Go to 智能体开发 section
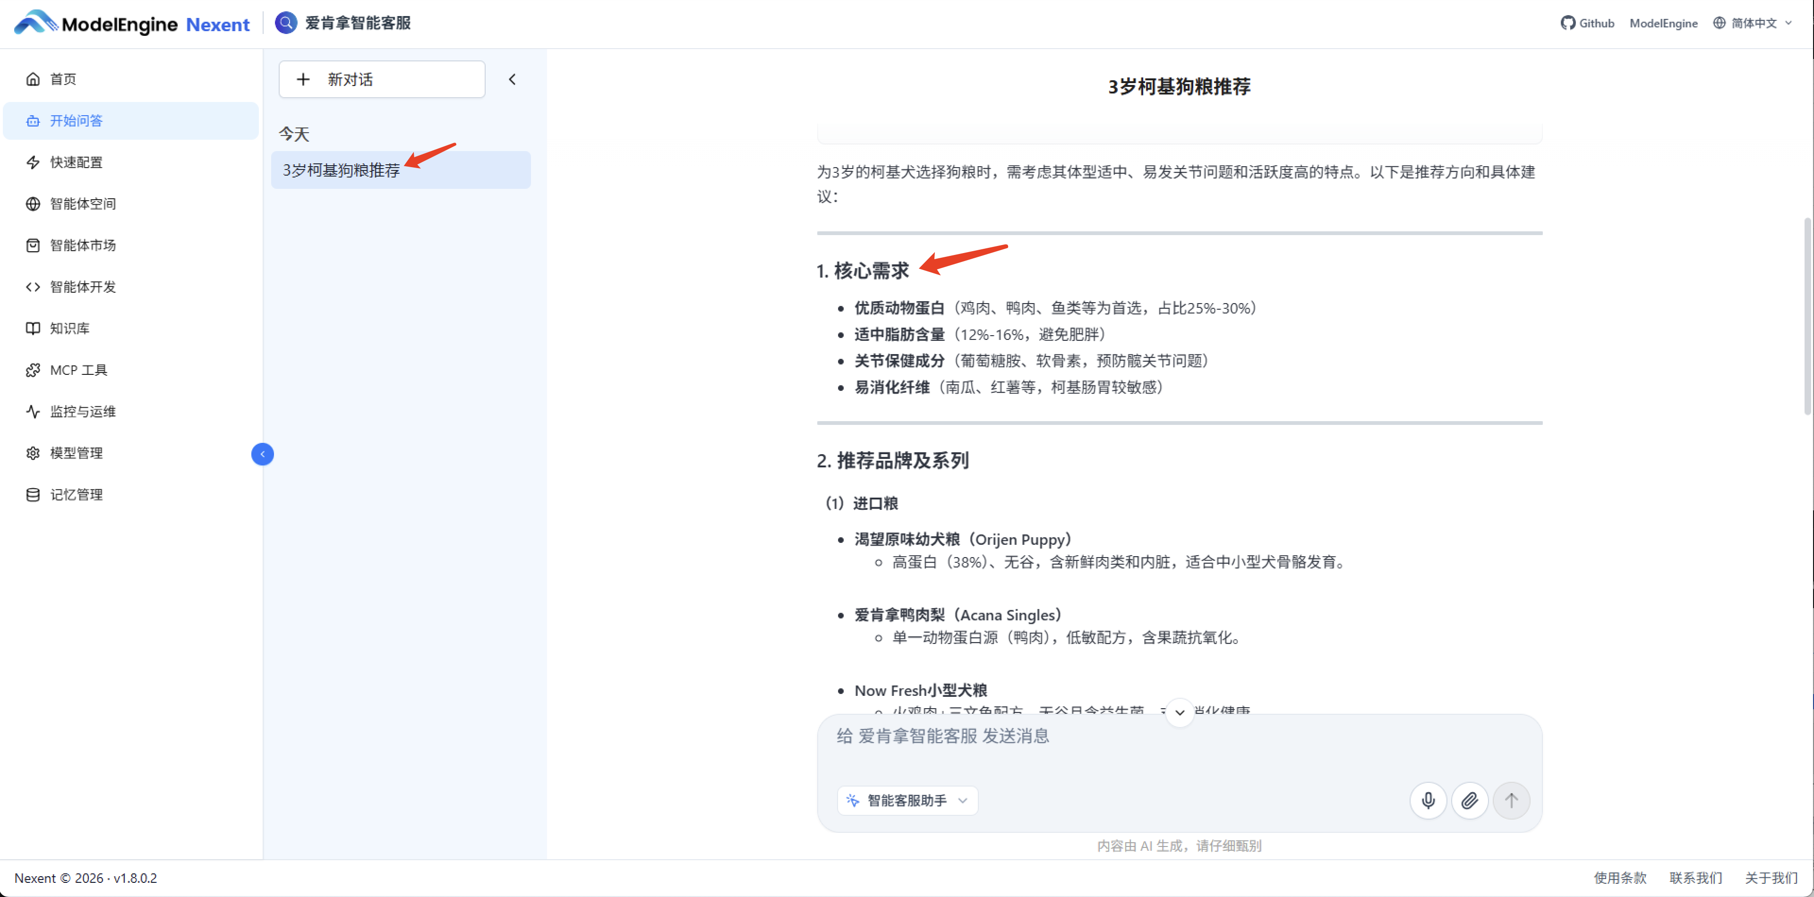The height and width of the screenshot is (897, 1814). (82, 287)
